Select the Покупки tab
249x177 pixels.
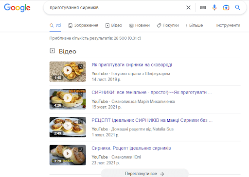pyautogui.click(x=168, y=25)
